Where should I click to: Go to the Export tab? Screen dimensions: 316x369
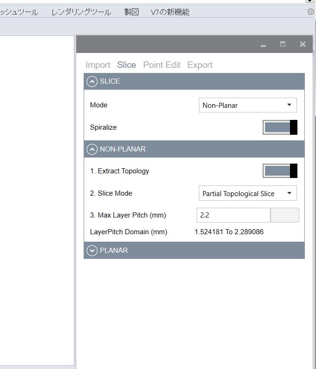(x=200, y=65)
